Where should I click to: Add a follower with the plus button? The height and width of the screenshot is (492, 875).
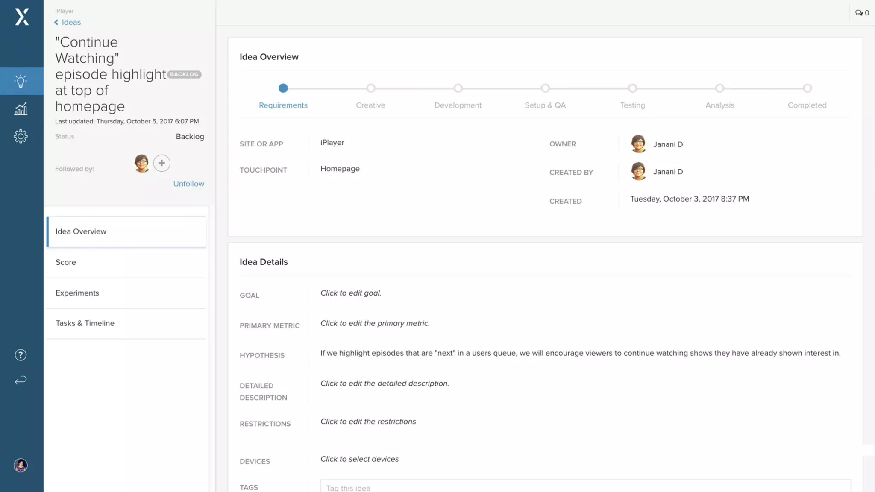[x=161, y=163]
